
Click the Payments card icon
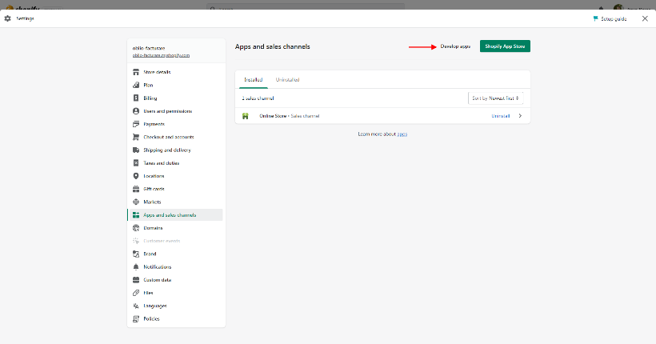[136, 124]
